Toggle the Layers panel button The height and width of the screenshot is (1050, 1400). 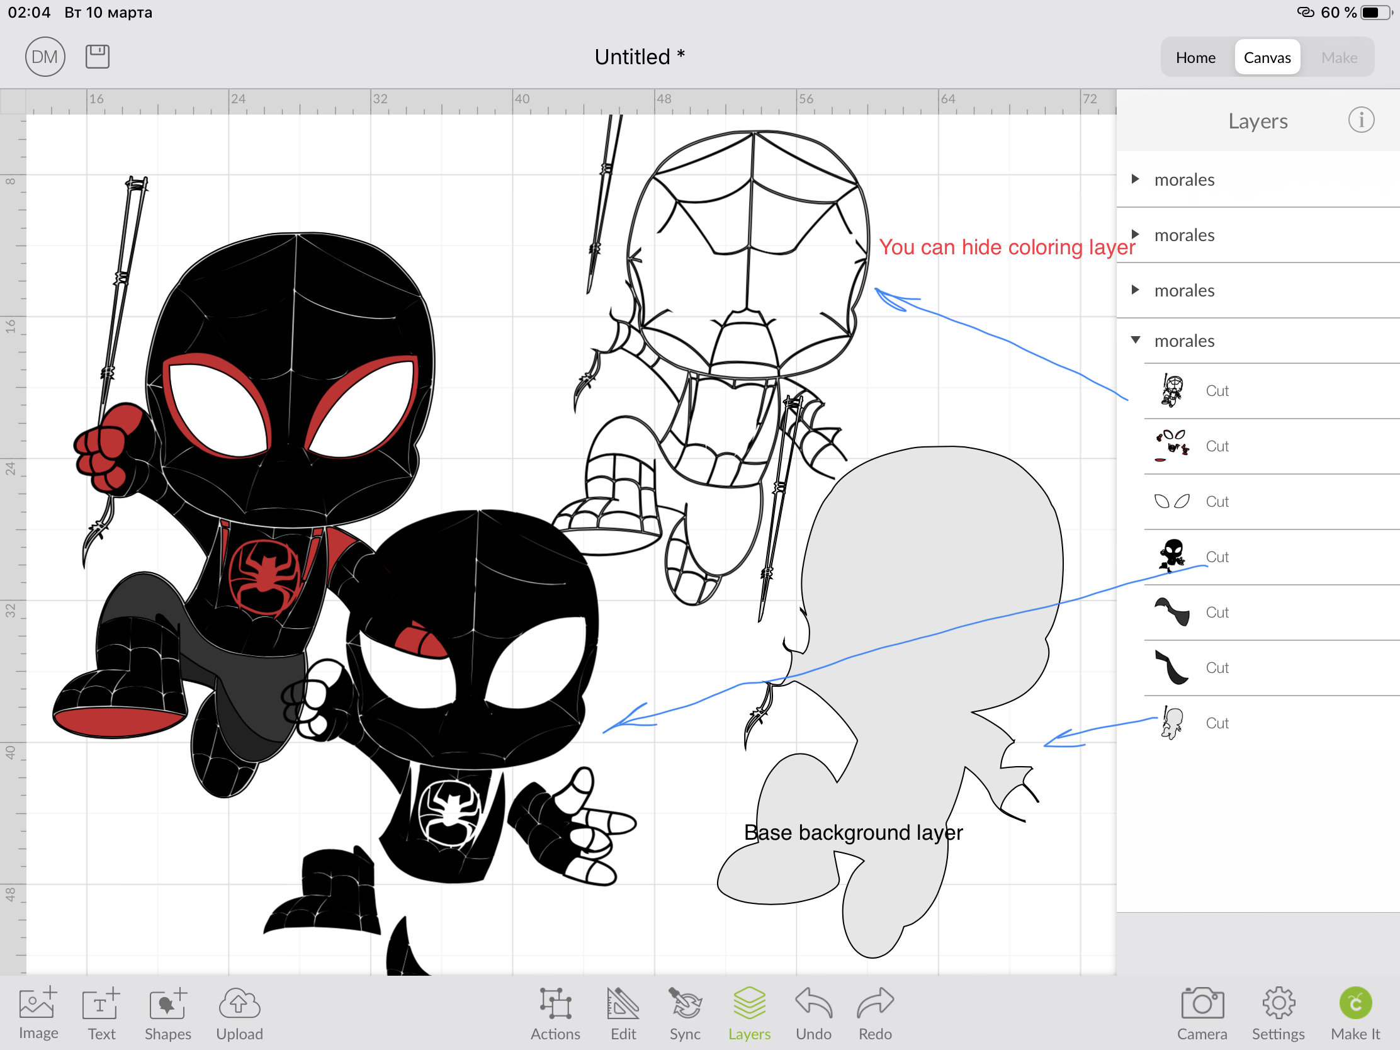tap(749, 1014)
